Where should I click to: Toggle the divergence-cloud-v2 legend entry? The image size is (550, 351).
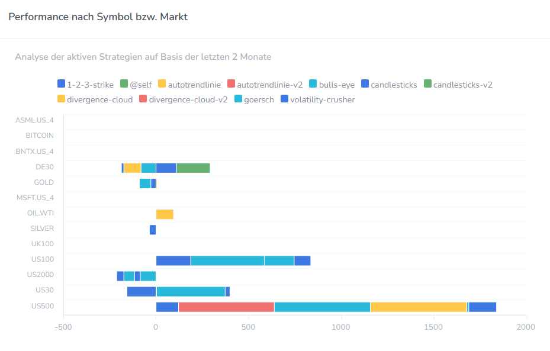184,99
